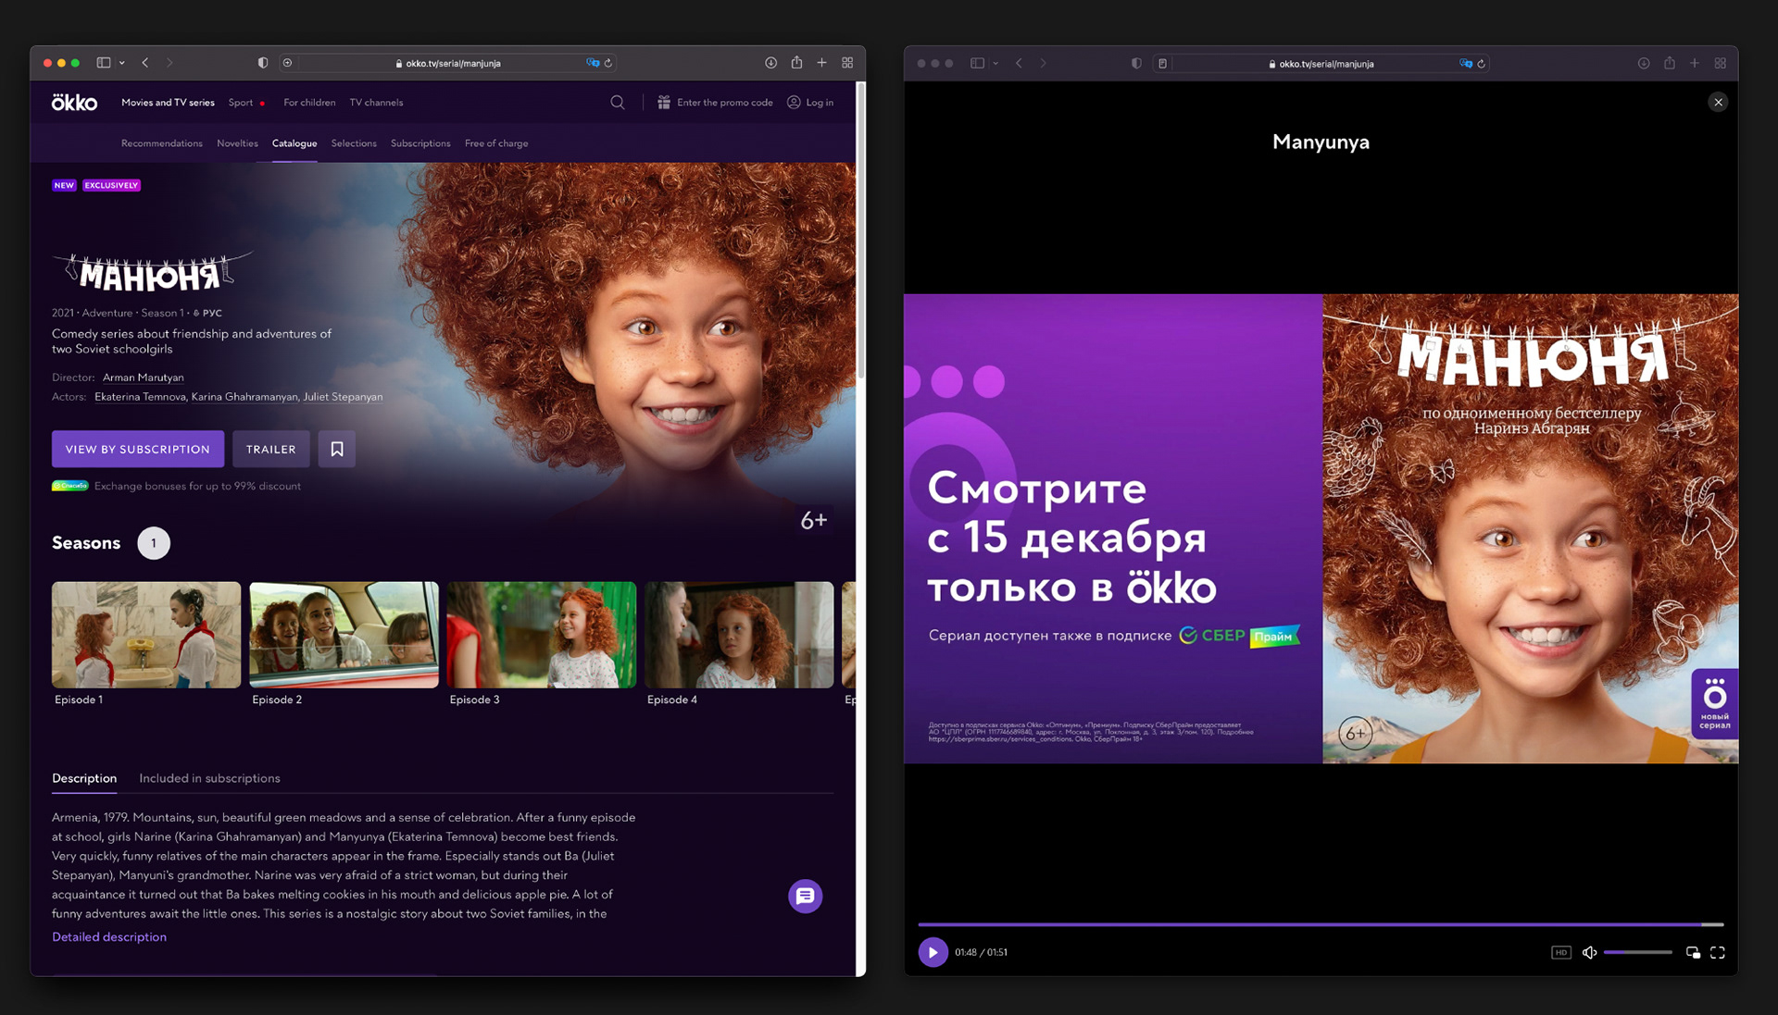Open Movies and TV series menu
This screenshot has height=1015, width=1778.
pos(168,103)
